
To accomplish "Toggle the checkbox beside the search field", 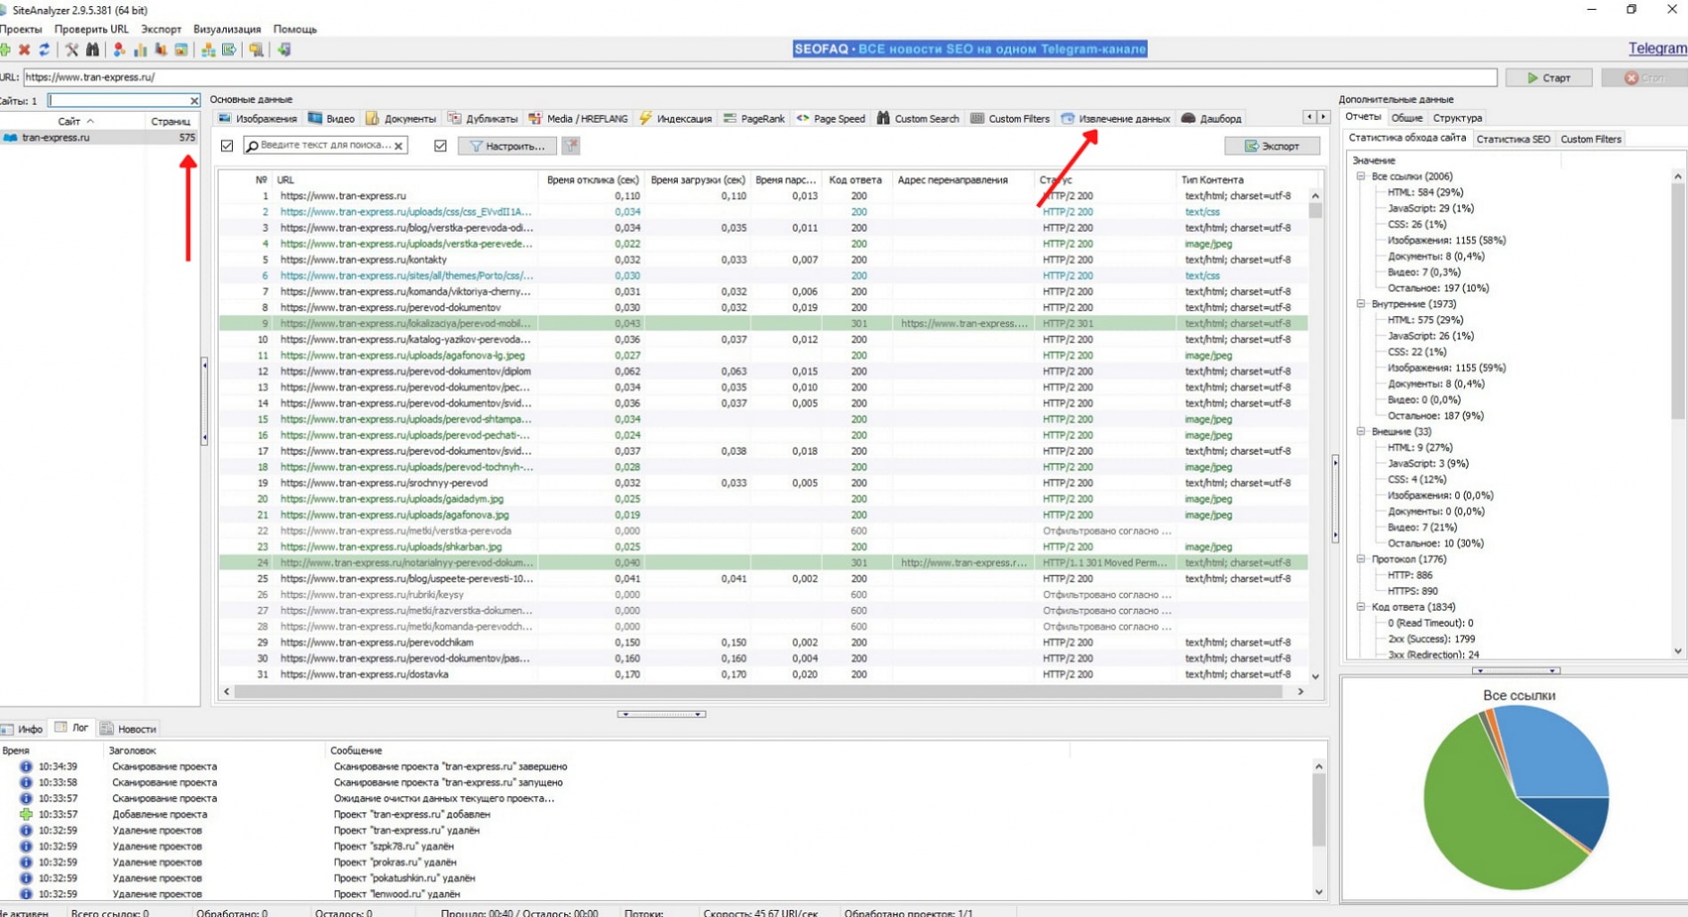I will (227, 145).
